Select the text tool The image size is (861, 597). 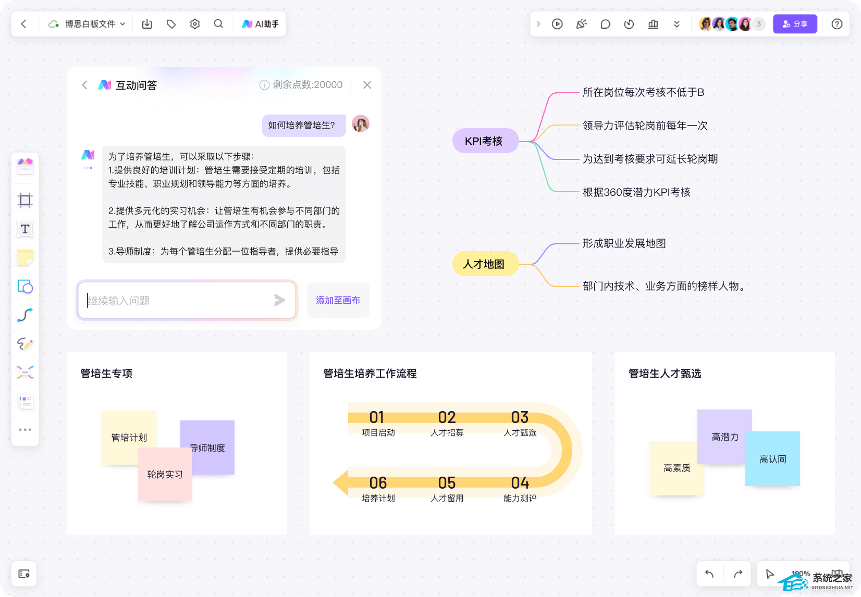tap(25, 229)
